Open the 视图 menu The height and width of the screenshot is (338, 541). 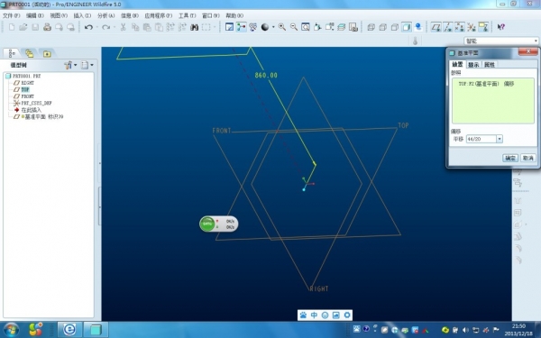click(x=59, y=15)
